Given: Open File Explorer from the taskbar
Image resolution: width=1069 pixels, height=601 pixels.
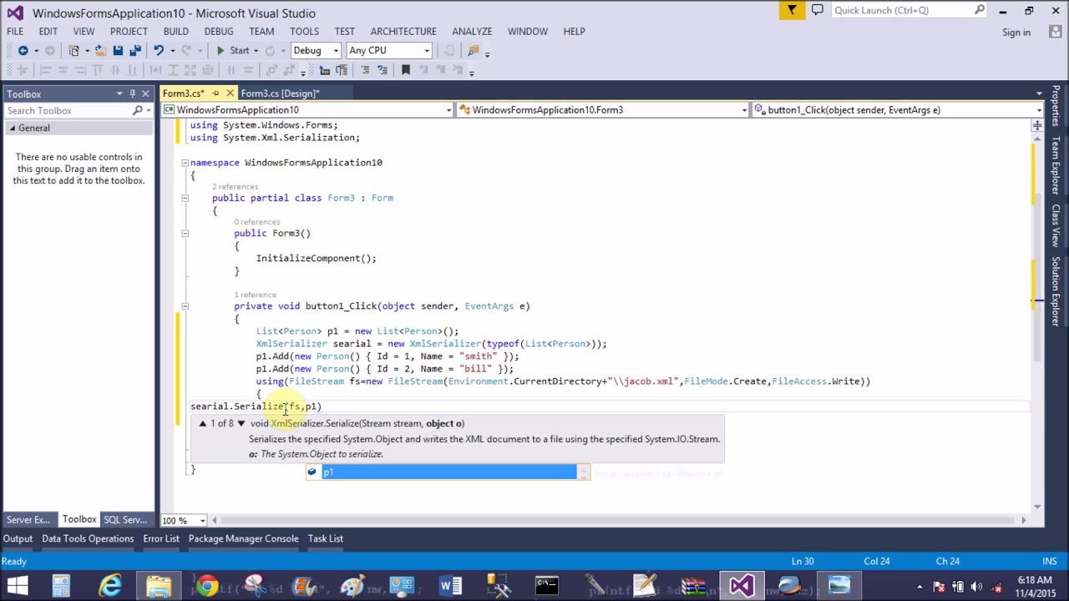Looking at the screenshot, I should tap(158, 586).
